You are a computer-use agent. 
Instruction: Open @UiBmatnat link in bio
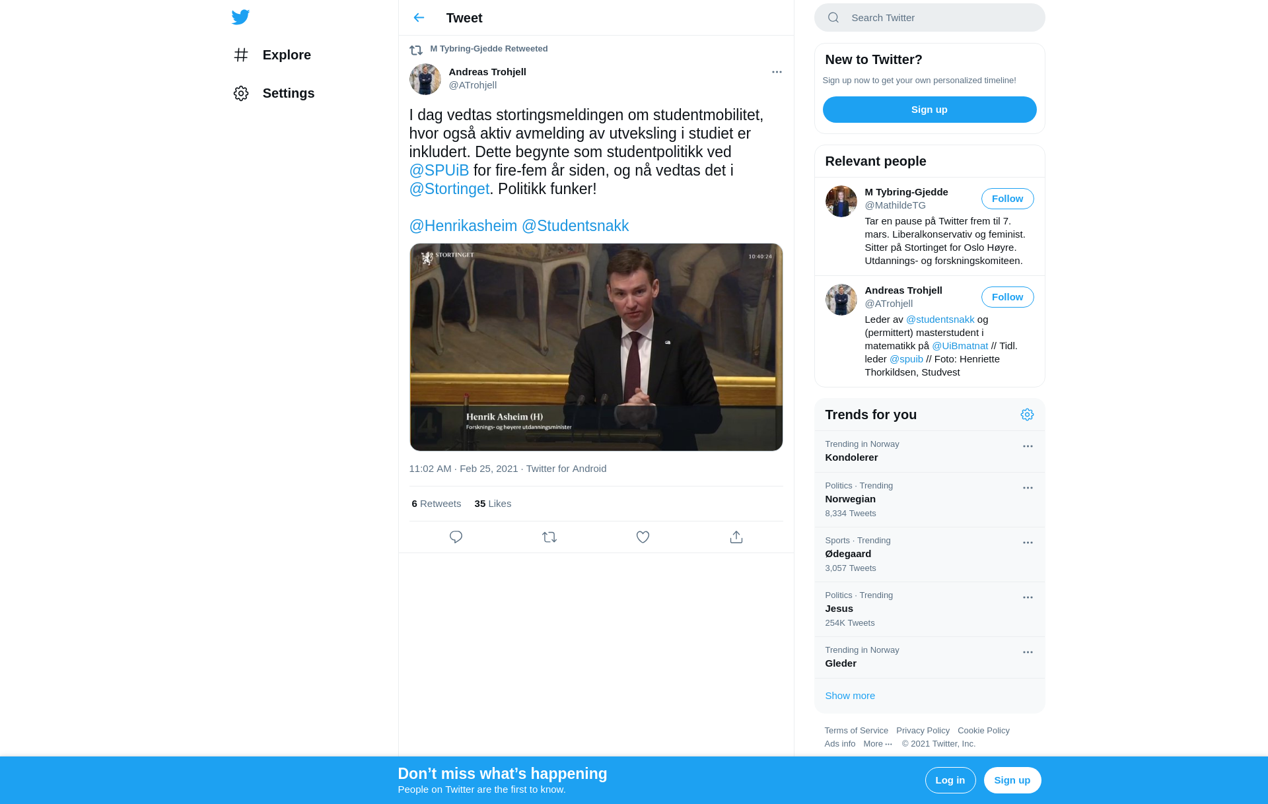pyautogui.click(x=960, y=346)
